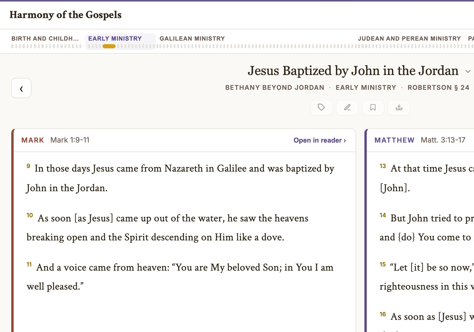Viewport: 474px width, 332px height.
Task: Open Mark passage in reader link
Action: [x=320, y=140]
